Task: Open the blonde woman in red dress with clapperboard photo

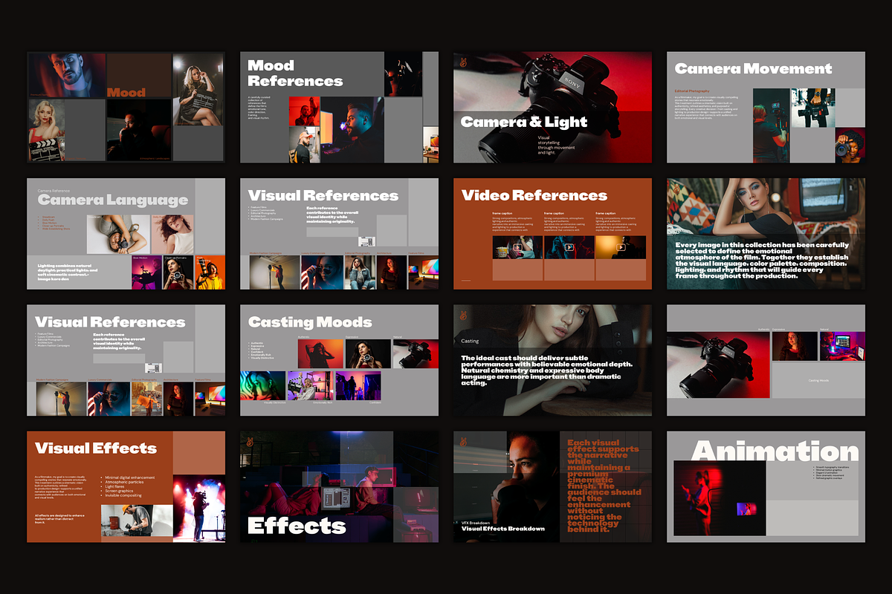Action: pyautogui.click(x=47, y=131)
